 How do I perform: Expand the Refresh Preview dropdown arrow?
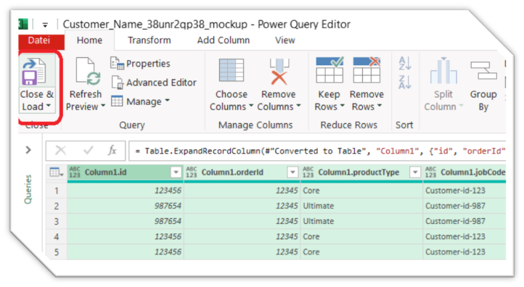pyautogui.click(x=103, y=106)
